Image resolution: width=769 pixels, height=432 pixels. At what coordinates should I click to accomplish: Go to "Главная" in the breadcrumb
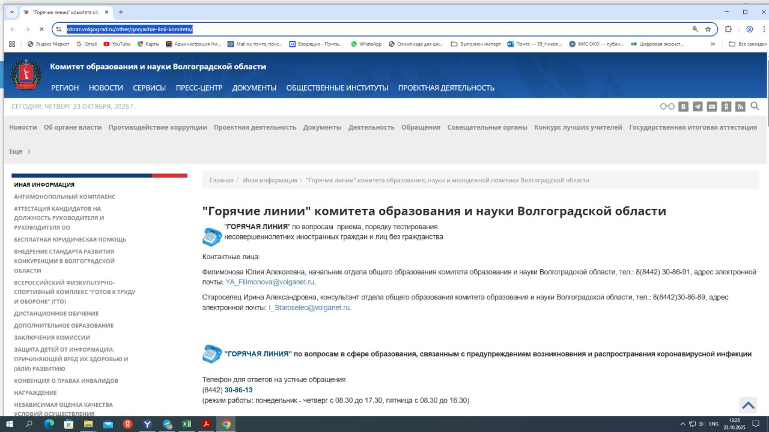click(221, 180)
